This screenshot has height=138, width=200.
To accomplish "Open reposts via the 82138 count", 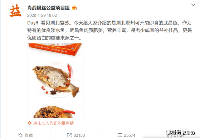I will pyautogui.click(x=79, y=135).
